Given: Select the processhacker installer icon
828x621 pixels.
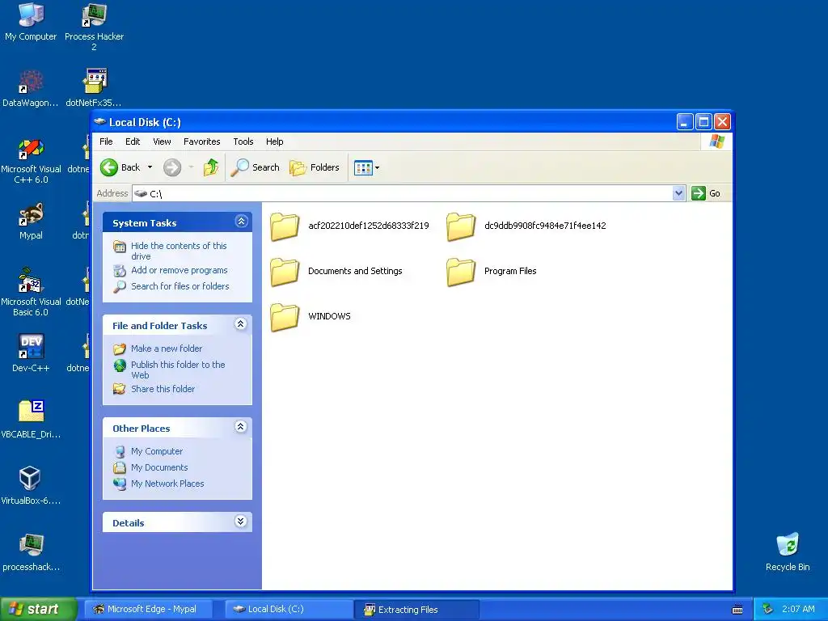Looking at the screenshot, I should click(x=31, y=545).
